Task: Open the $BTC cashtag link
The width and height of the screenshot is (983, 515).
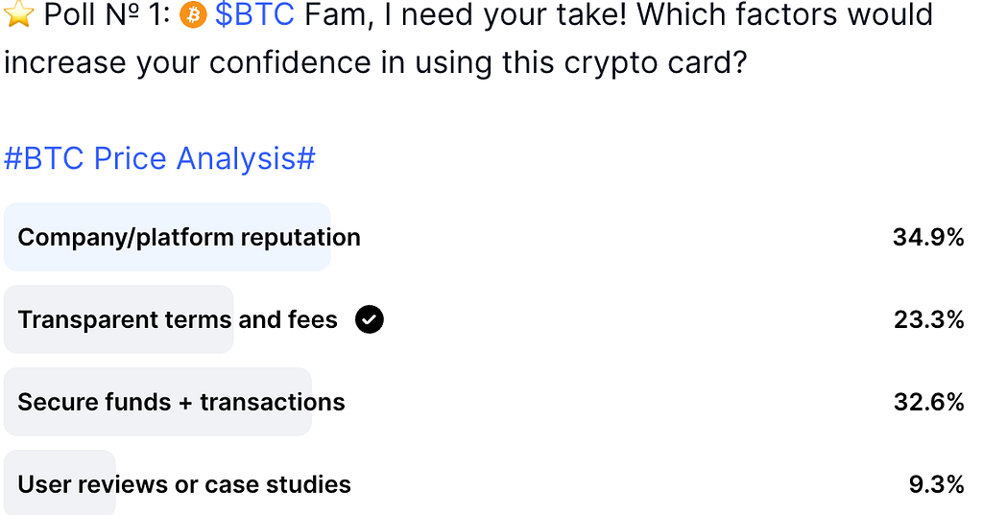Action: [x=254, y=14]
